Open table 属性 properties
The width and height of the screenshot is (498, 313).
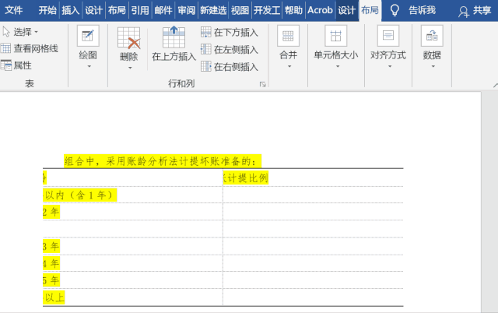pos(16,65)
